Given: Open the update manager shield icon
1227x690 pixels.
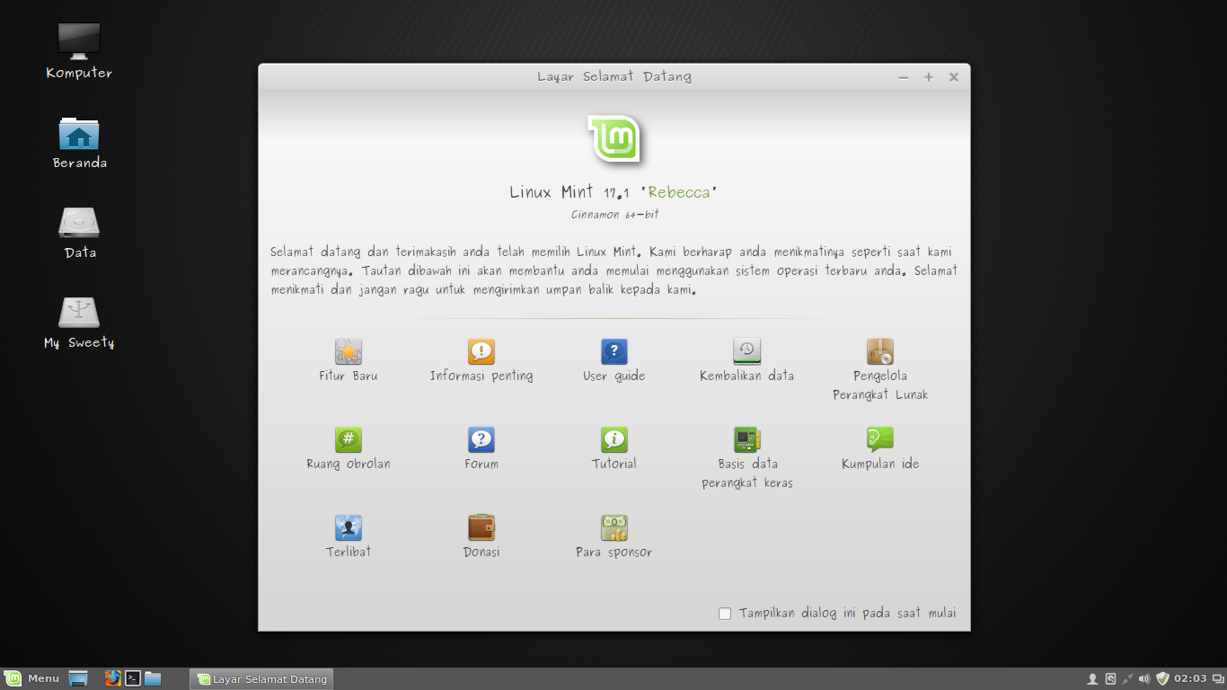Looking at the screenshot, I should point(1162,678).
